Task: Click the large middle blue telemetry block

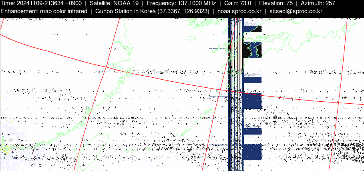Action: [x=252, y=101]
